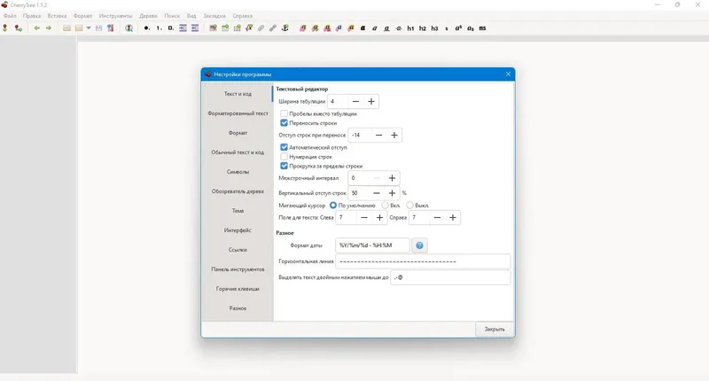Viewport: 709px width, 381px height.
Task: Switch to 'Горячие клавиши' settings tab
Action: (238, 288)
